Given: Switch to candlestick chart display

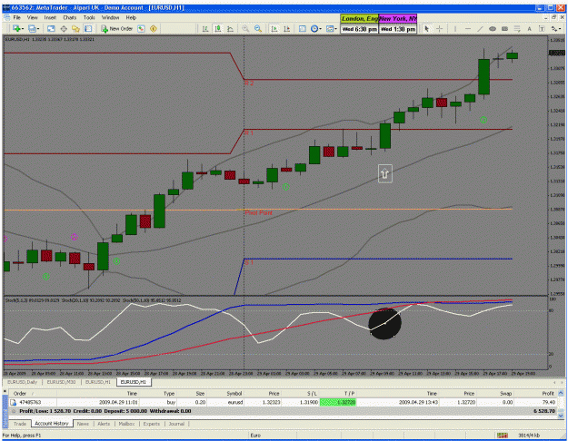Looking at the screenshot, I should tap(218, 28).
